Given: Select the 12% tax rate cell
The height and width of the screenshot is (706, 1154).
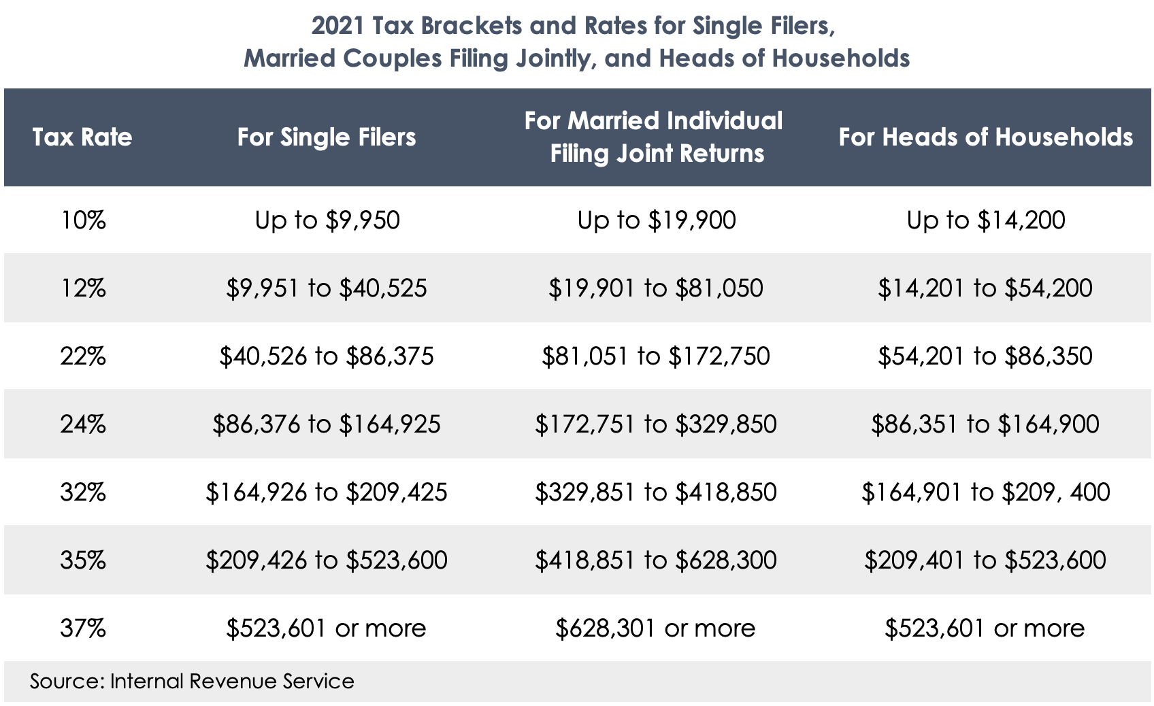Looking at the screenshot, I should coord(83,288).
